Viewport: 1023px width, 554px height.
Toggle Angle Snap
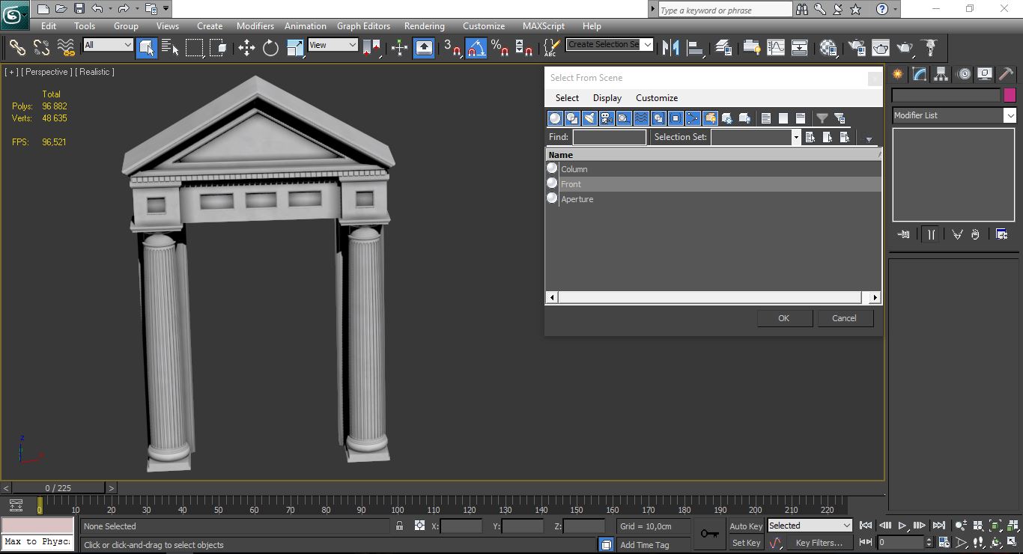pyautogui.click(x=476, y=48)
